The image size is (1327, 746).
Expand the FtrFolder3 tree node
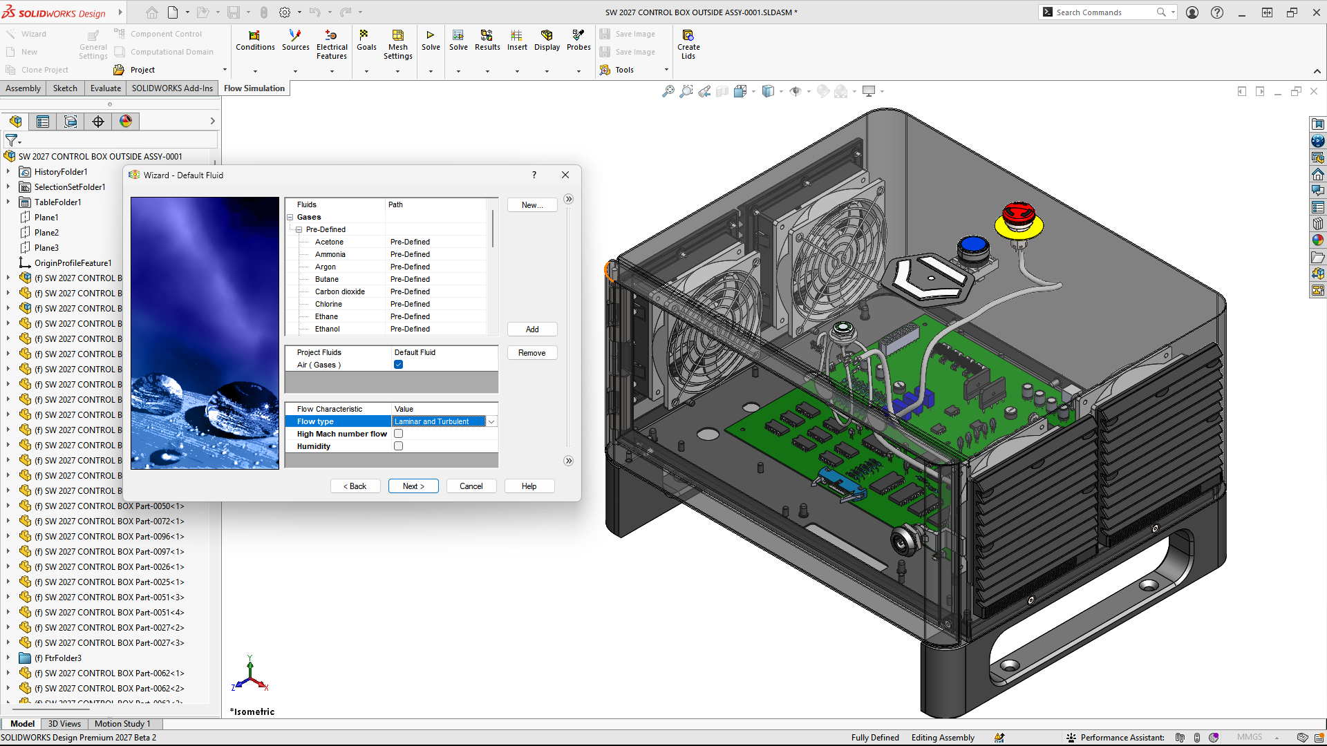pos(8,658)
